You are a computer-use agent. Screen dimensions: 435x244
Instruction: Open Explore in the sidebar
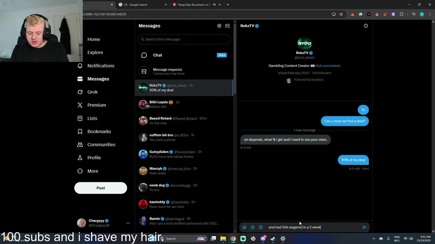(x=95, y=53)
